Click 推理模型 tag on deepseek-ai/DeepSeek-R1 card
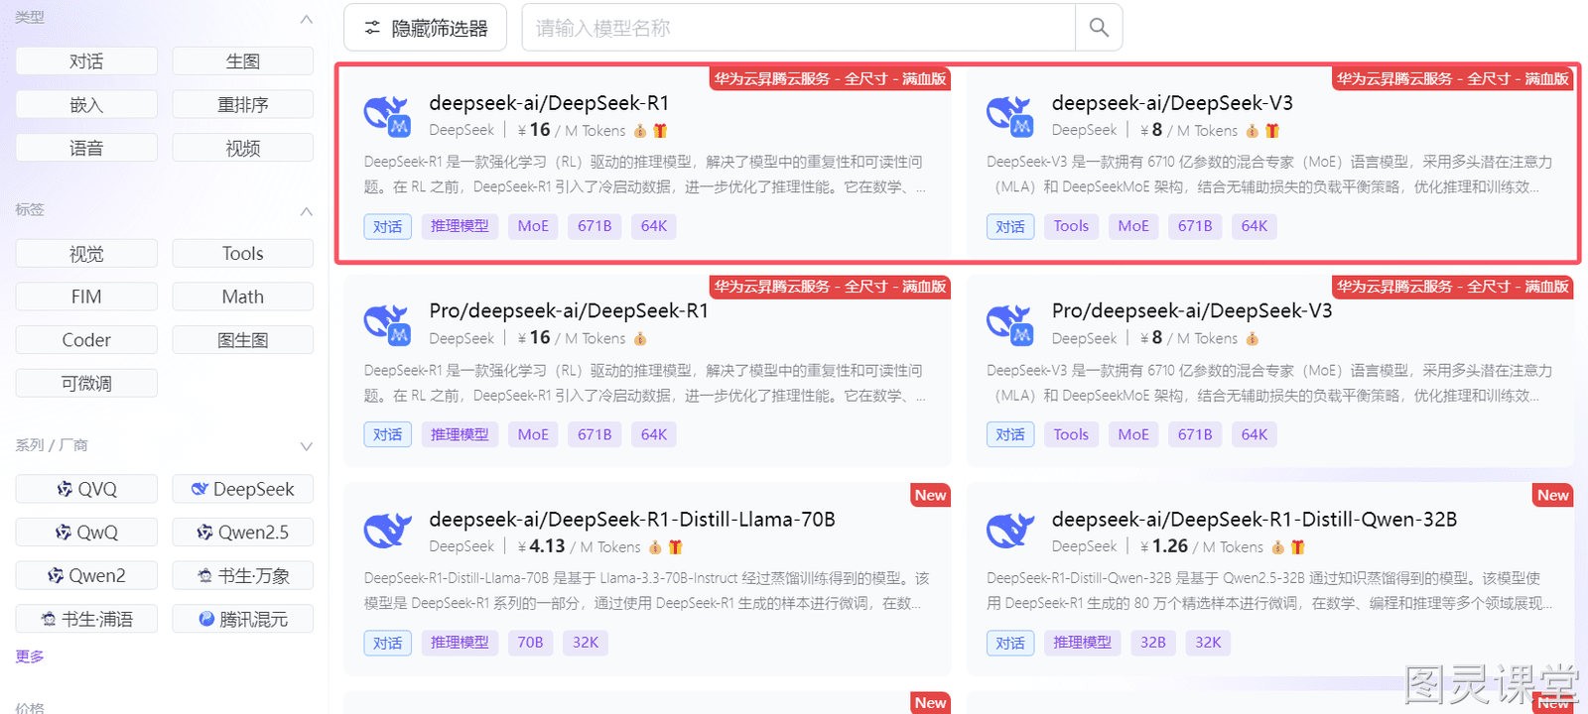Image resolution: width=1588 pixels, height=714 pixels. pos(460,226)
